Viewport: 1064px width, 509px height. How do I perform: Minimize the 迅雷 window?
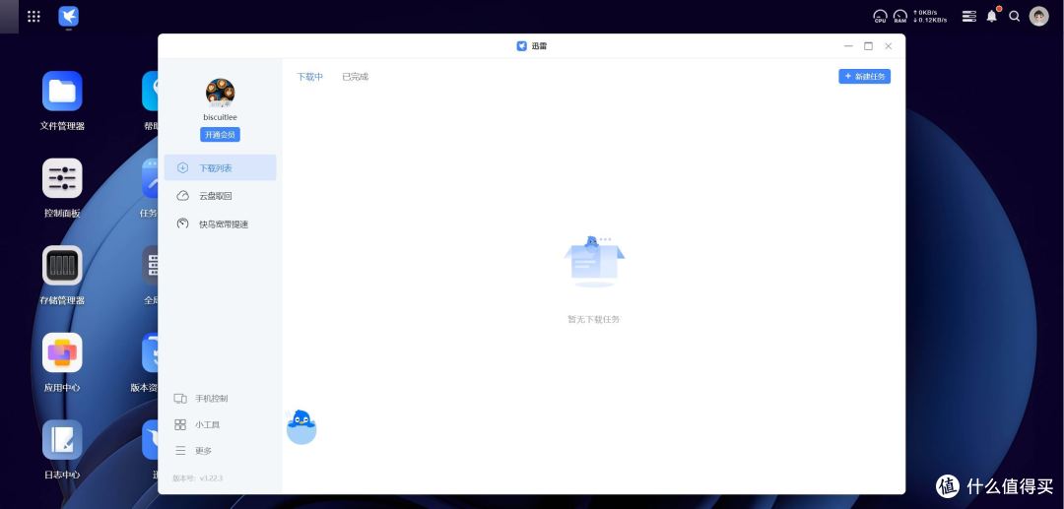click(848, 46)
